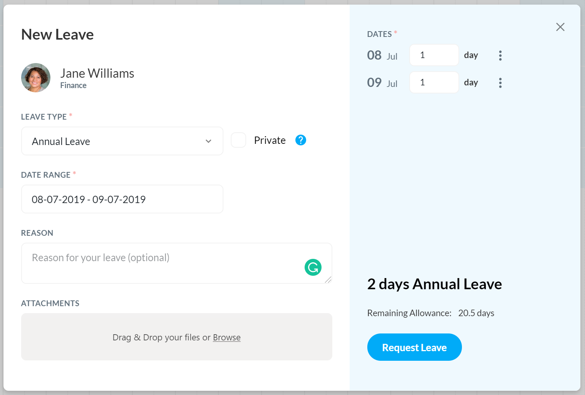Viewport: 585px width, 395px height.
Task: Click the resize handle of Reason textbox
Action: [x=328, y=280]
